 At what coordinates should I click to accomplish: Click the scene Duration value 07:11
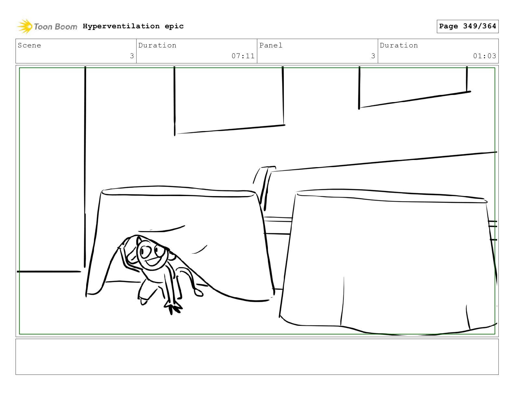tap(243, 56)
